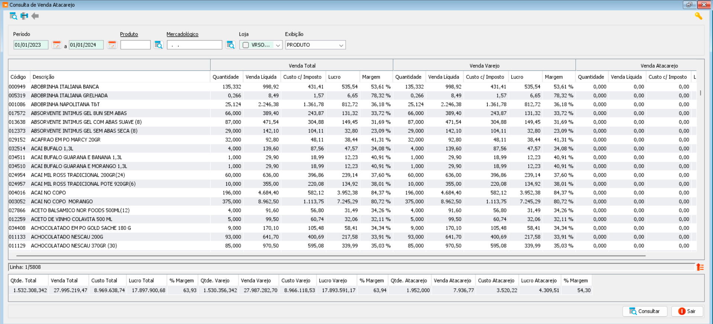Click the yellow key icon

point(698,16)
